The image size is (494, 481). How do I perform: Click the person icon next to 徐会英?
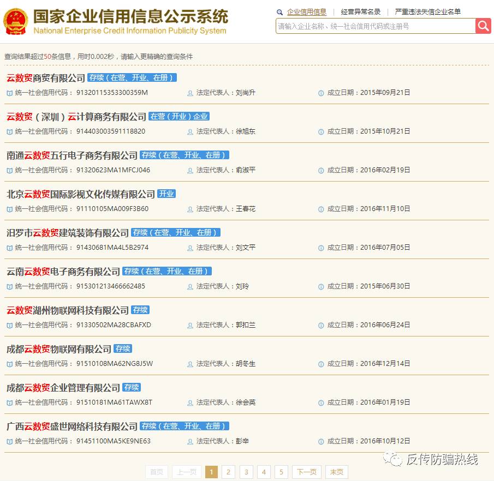[190, 403]
